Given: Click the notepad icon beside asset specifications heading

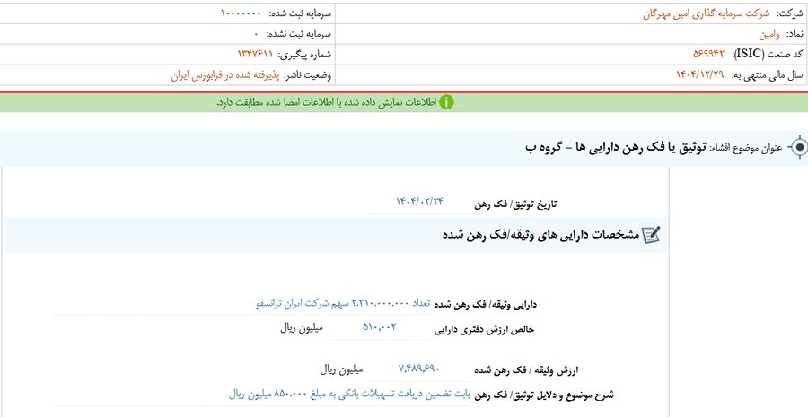Looking at the screenshot, I should tap(652, 235).
